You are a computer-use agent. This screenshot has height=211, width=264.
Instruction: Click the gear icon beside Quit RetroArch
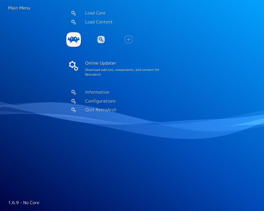74,110
